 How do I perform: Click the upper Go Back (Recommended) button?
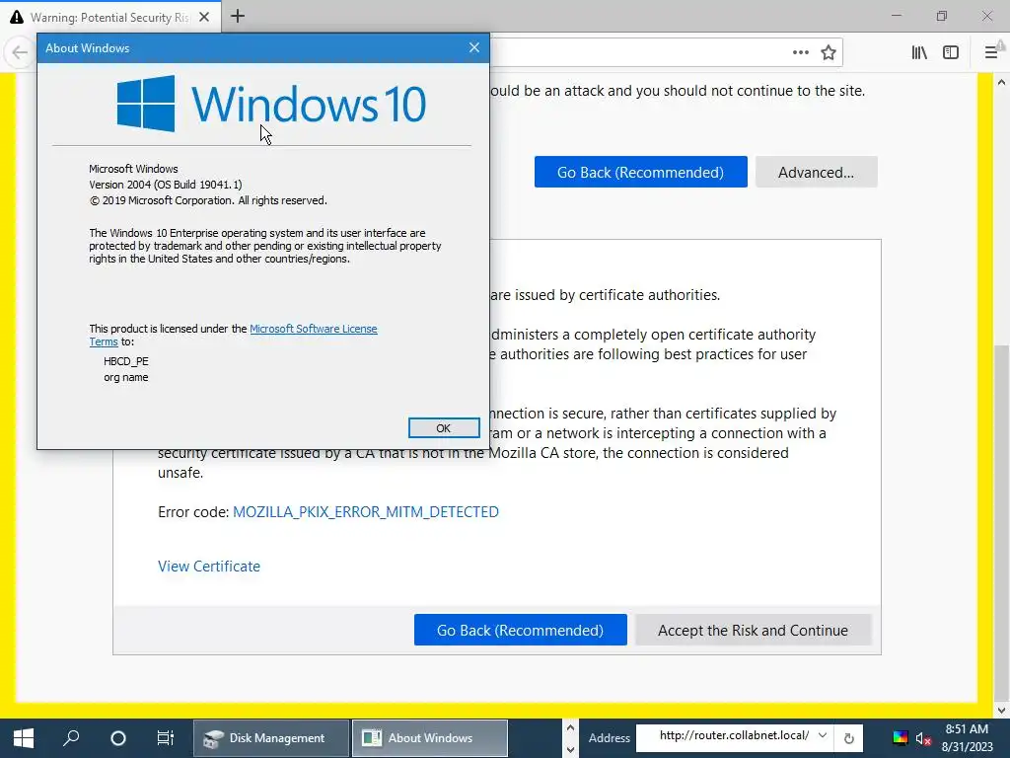[640, 172]
